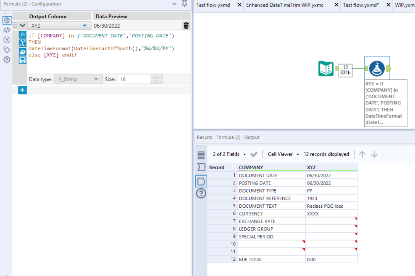The height and width of the screenshot is (276, 415).
Task: Close the first Test flow.yxmd tab
Action: tap(239, 5)
